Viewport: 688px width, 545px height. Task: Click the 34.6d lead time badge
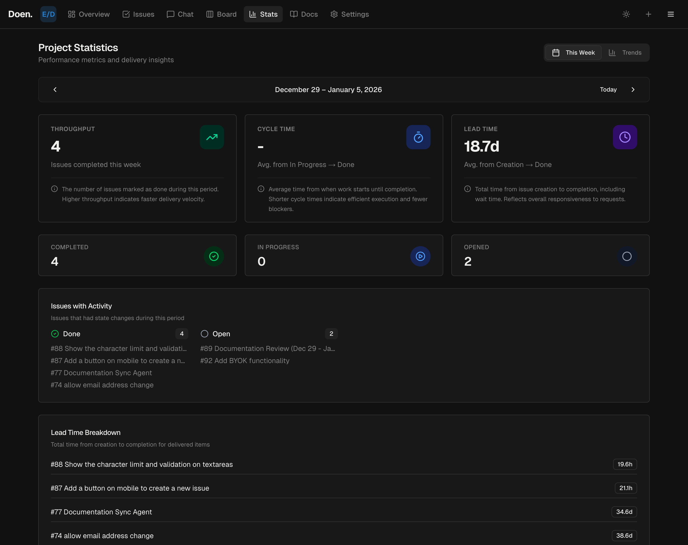(624, 512)
